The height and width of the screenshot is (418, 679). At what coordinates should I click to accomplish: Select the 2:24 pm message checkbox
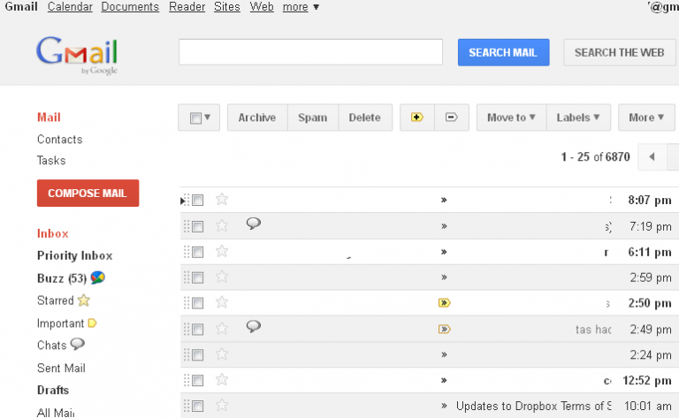click(197, 355)
